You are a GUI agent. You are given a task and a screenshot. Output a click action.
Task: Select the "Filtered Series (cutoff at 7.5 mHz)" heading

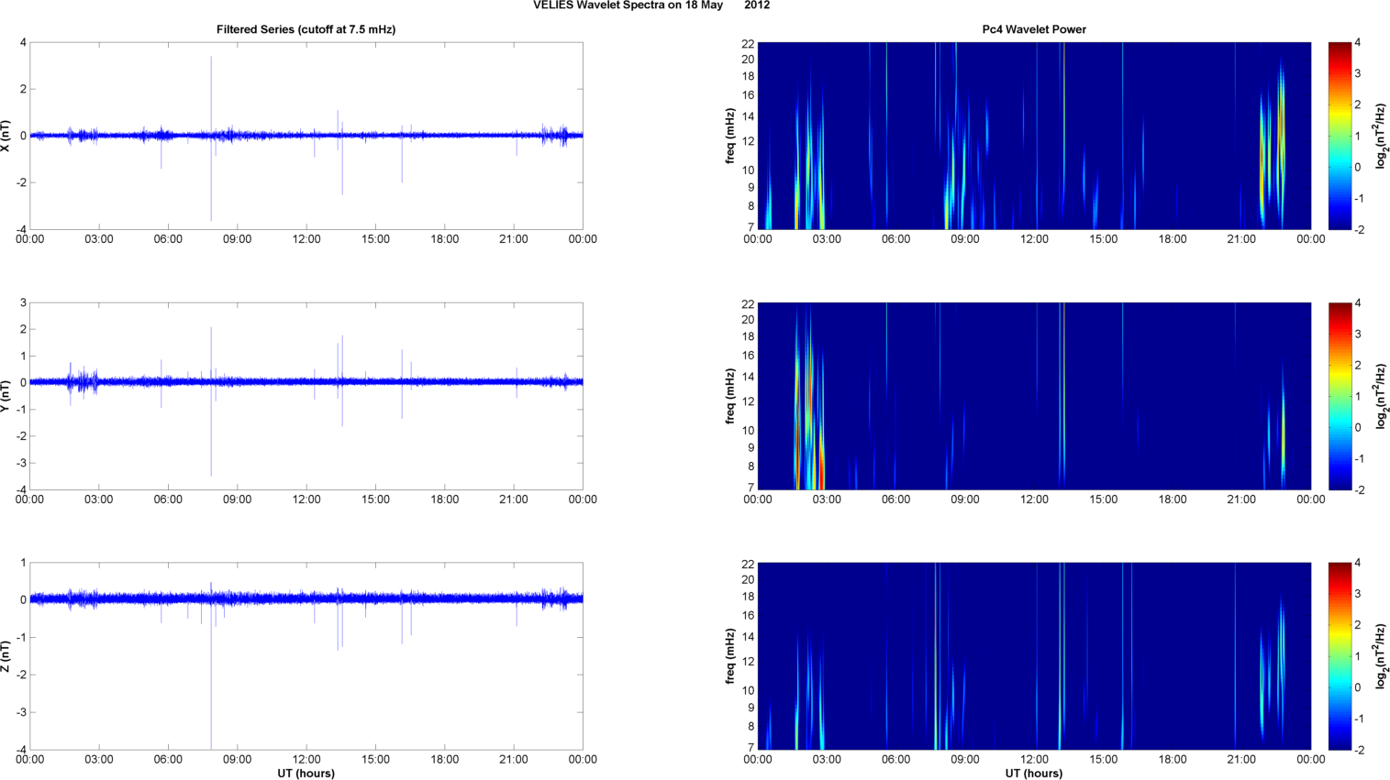(x=306, y=29)
